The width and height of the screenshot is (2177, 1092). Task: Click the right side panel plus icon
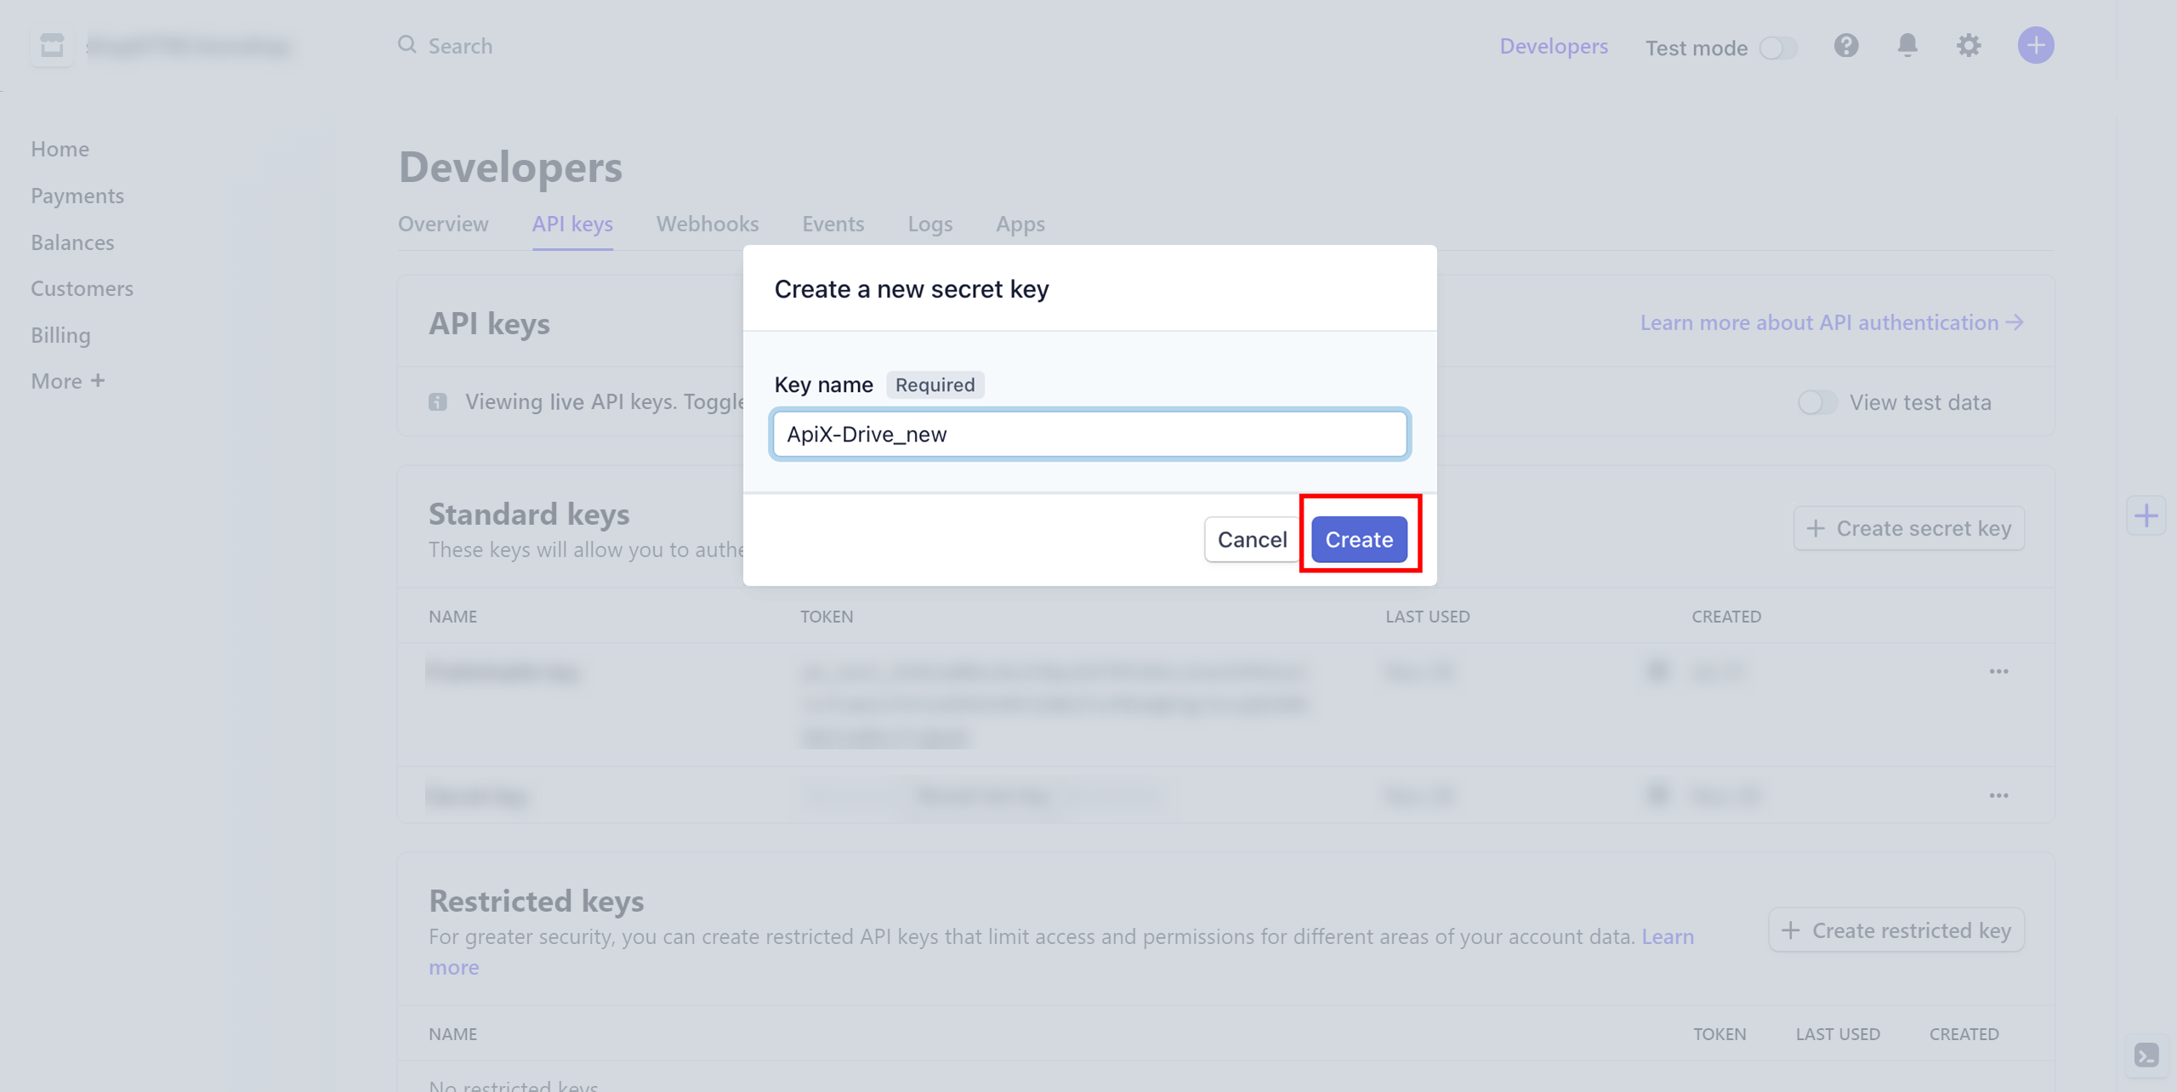[2146, 515]
